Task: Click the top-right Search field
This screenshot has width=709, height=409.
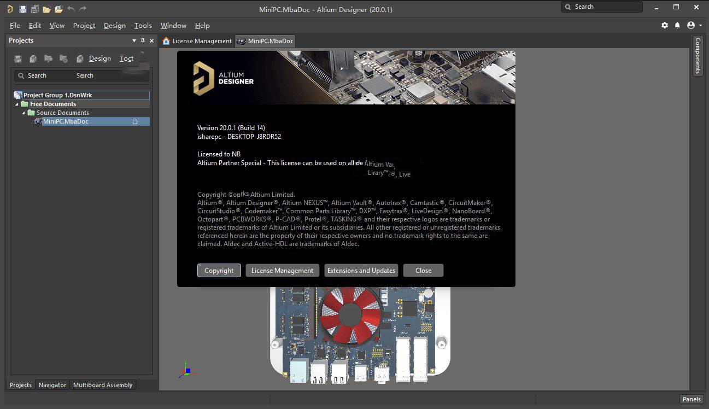Action: pyautogui.click(x=601, y=7)
